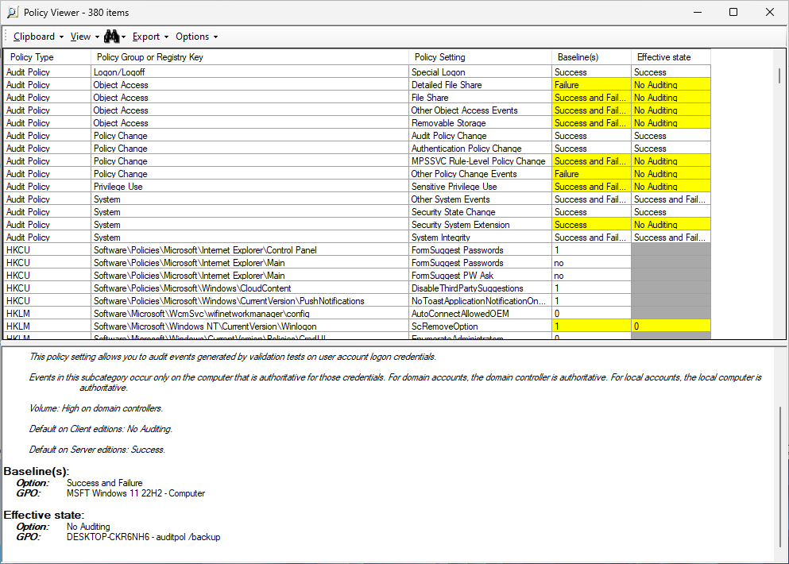
Task: Click the baseline value 1 for ScRemoveOption
Action: coord(591,326)
